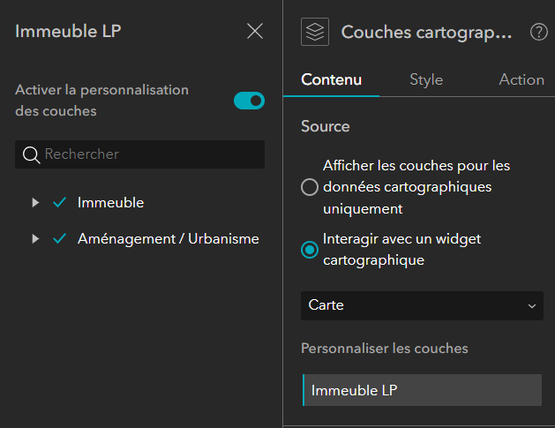
Task: Switch to the Contenu tab
Action: [x=331, y=79]
